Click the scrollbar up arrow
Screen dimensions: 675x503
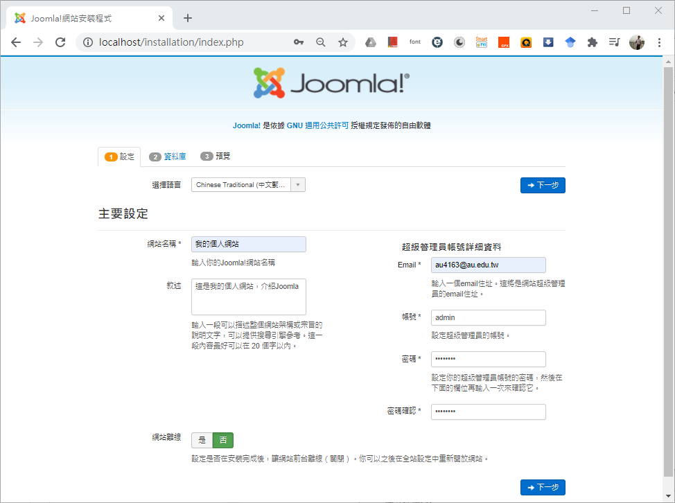point(668,62)
